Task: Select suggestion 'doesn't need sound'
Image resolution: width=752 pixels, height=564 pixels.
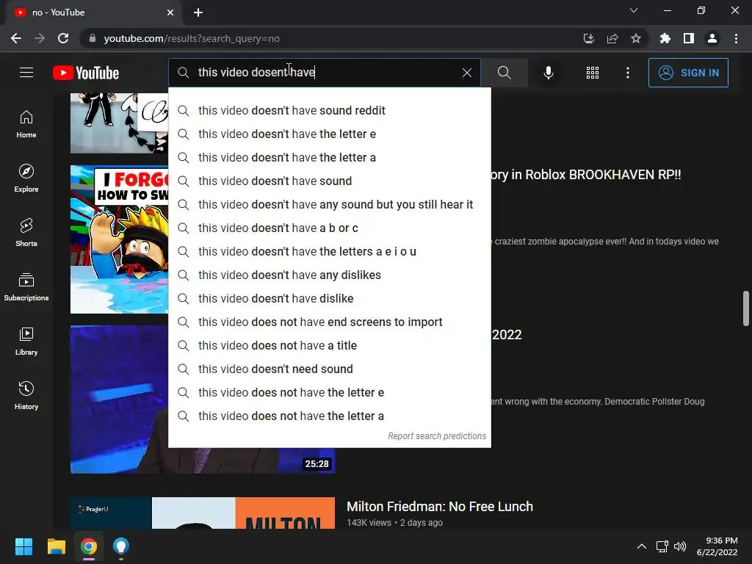Action: 330,369
